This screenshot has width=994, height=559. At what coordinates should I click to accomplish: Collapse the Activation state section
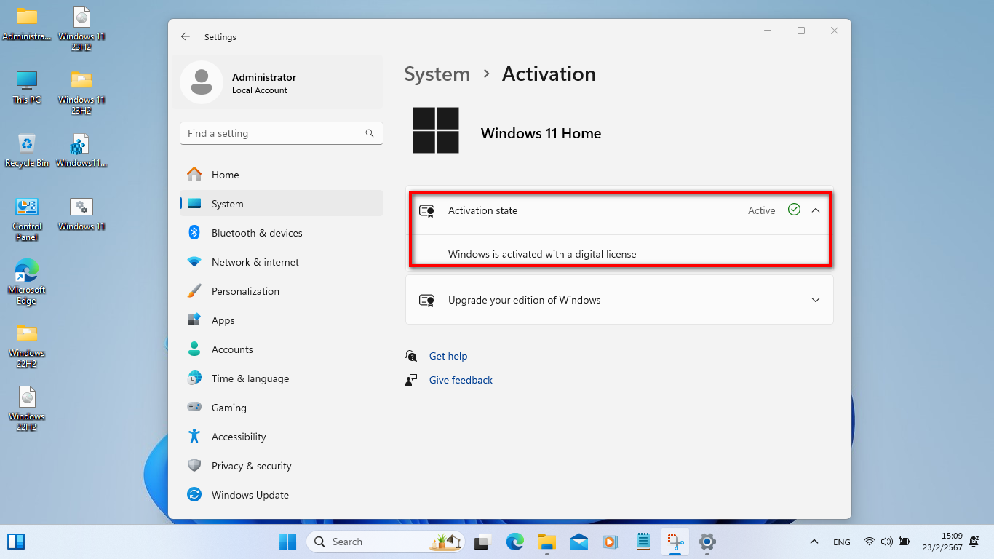pyautogui.click(x=816, y=210)
